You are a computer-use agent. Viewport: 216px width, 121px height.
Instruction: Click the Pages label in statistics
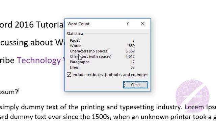[x=75, y=40]
